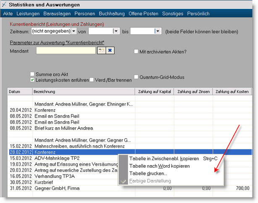
Task: Open the Akte menu
Action: pos(8,13)
